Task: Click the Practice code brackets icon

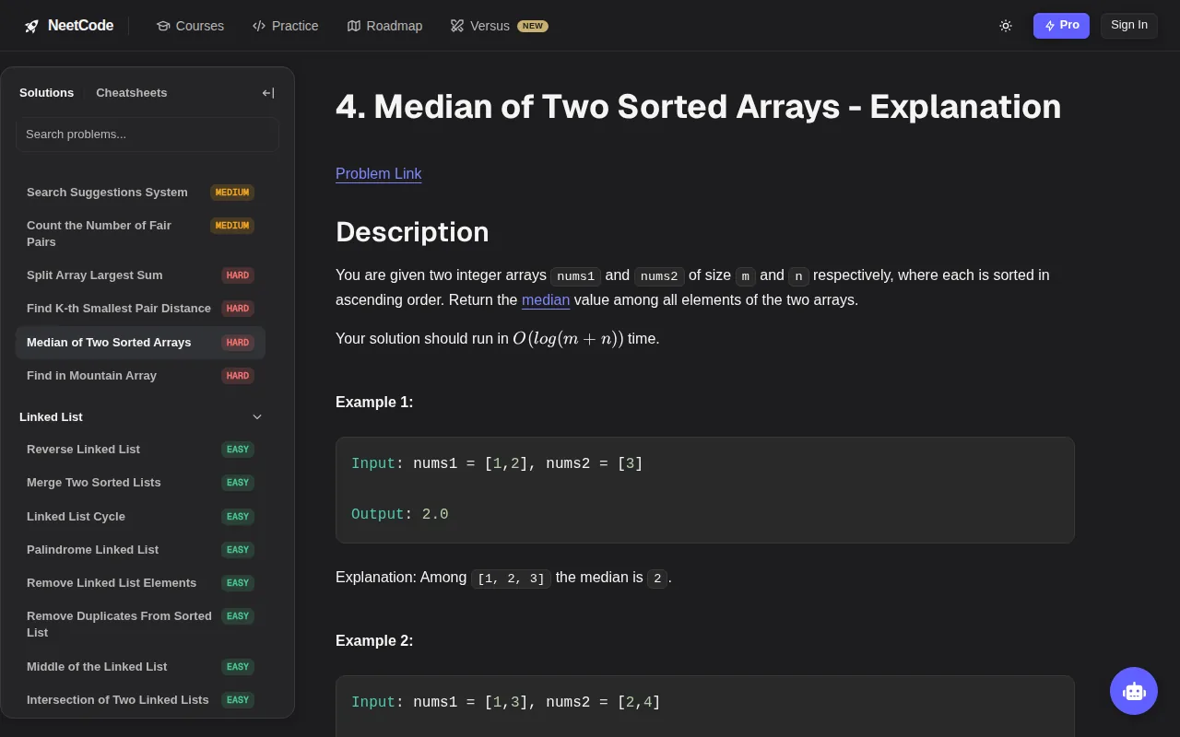Action: click(x=259, y=26)
